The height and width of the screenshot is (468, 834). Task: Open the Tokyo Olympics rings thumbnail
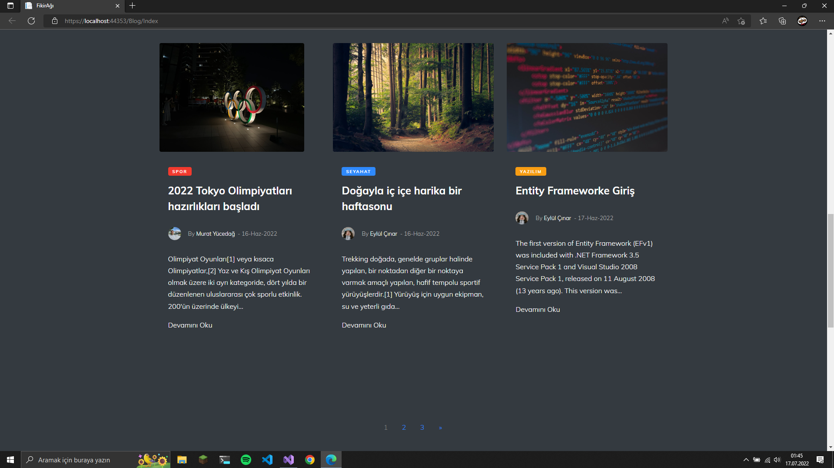(x=232, y=97)
